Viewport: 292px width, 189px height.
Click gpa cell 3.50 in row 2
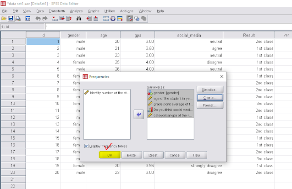[x=138, y=48]
